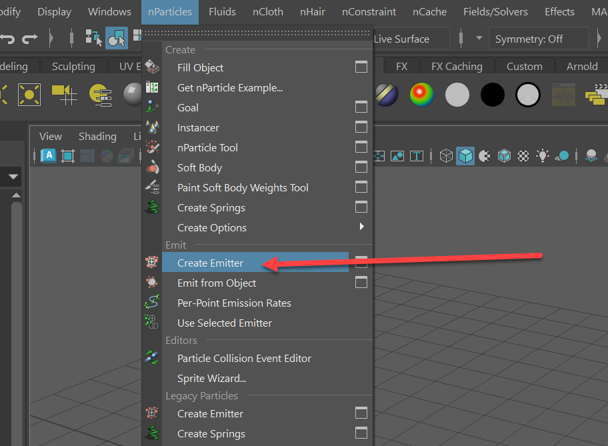The width and height of the screenshot is (608, 446).
Task: Click striped dark sphere shelf icon
Action: click(x=387, y=95)
